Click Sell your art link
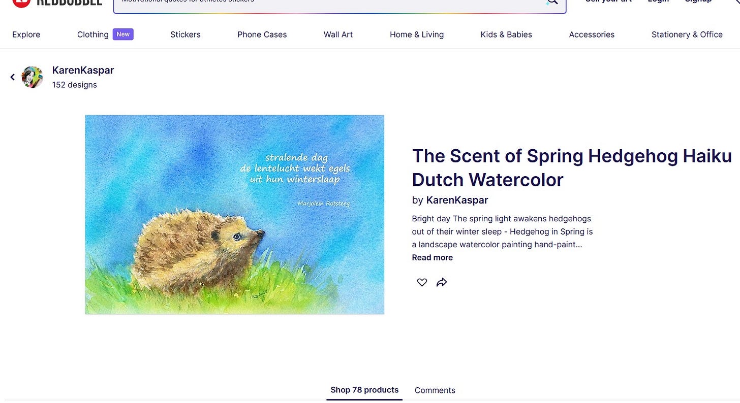The width and height of the screenshot is (740, 403). [x=609, y=2]
